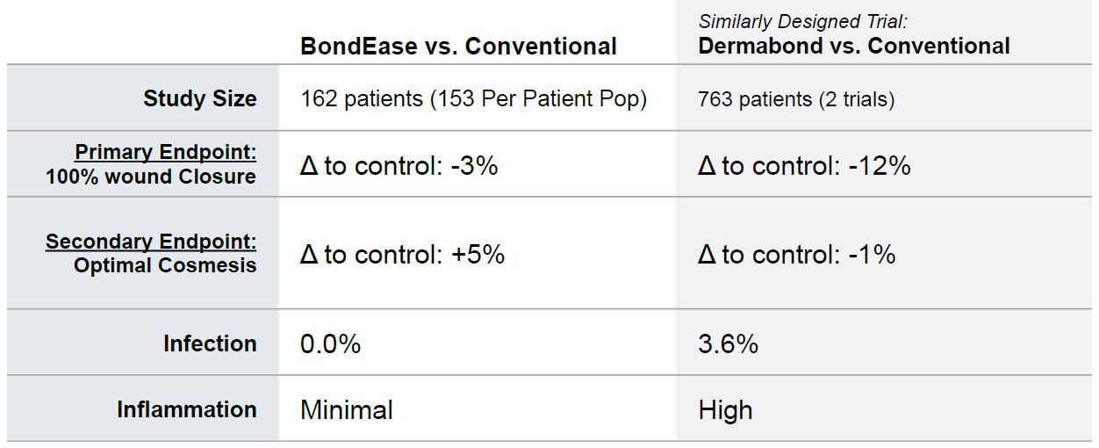Screen dimensions: 1099x448
Task: Select the Optimal Cosmesis text
Action: coord(165,264)
